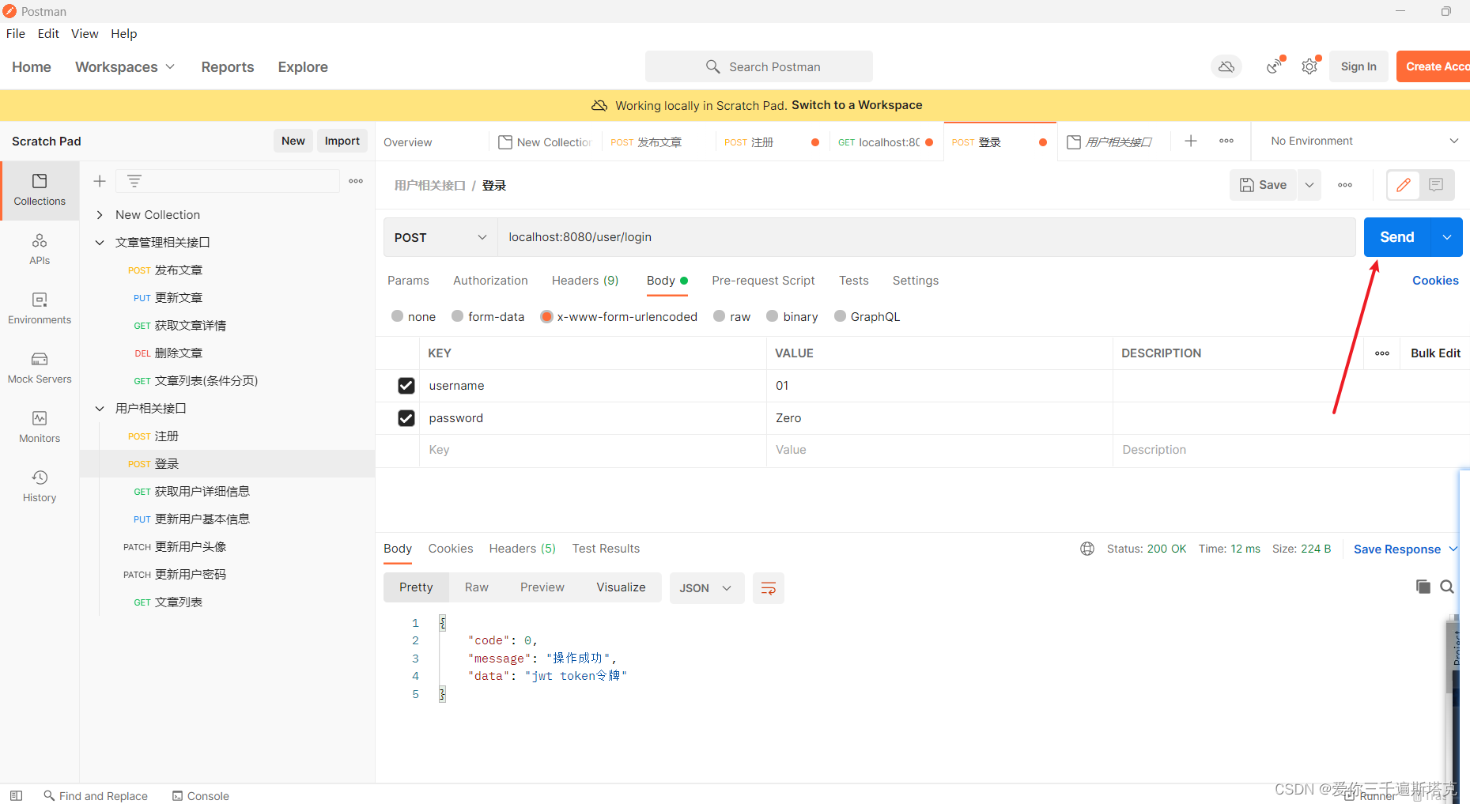Open Find and Replace
This screenshot has height=804, width=1470.
tap(95, 795)
